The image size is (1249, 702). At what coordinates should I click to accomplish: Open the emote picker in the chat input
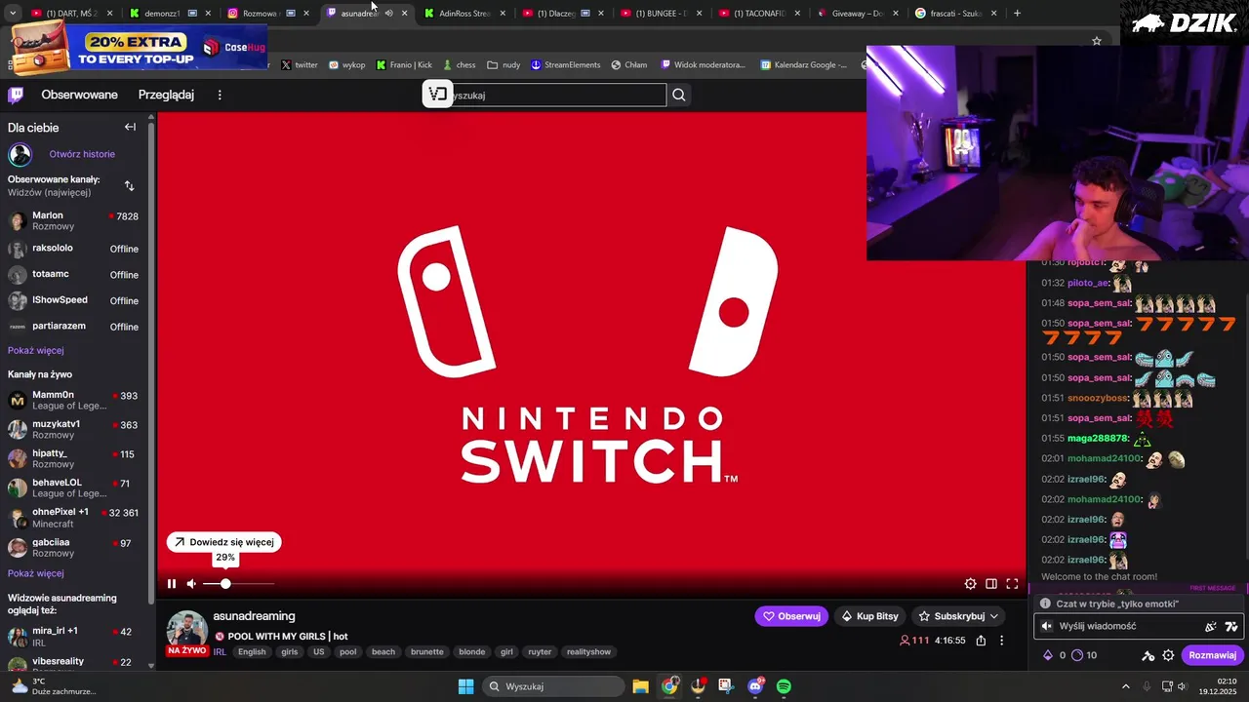[1231, 627]
